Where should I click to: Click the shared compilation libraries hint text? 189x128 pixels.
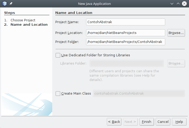[x=124, y=75]
